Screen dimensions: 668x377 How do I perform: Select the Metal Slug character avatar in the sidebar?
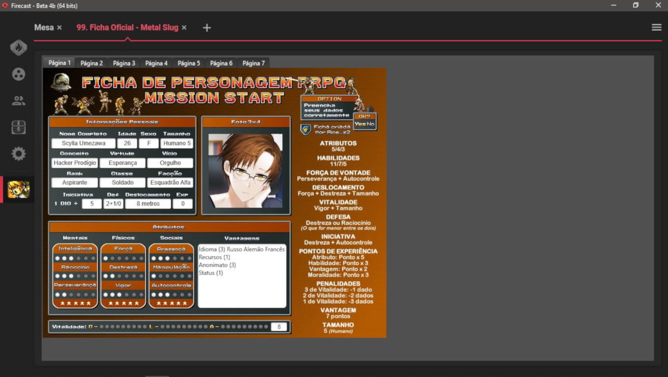coord(19,190)
